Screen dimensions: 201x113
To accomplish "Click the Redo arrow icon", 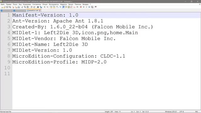I will click(34, 7).
